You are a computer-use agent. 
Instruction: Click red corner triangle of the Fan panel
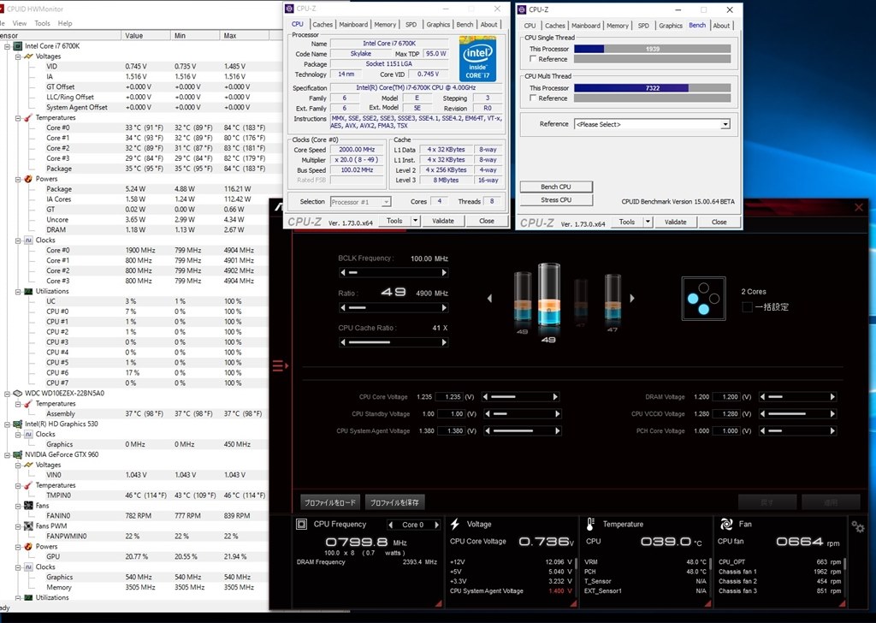842,603
